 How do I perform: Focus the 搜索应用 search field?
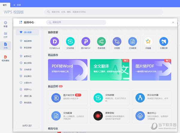tap(76, 23)
